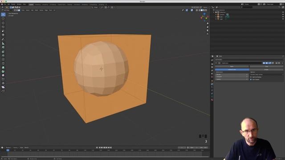Enable vertex select mode
Screen dimensions: 285x160
(15, 10)
